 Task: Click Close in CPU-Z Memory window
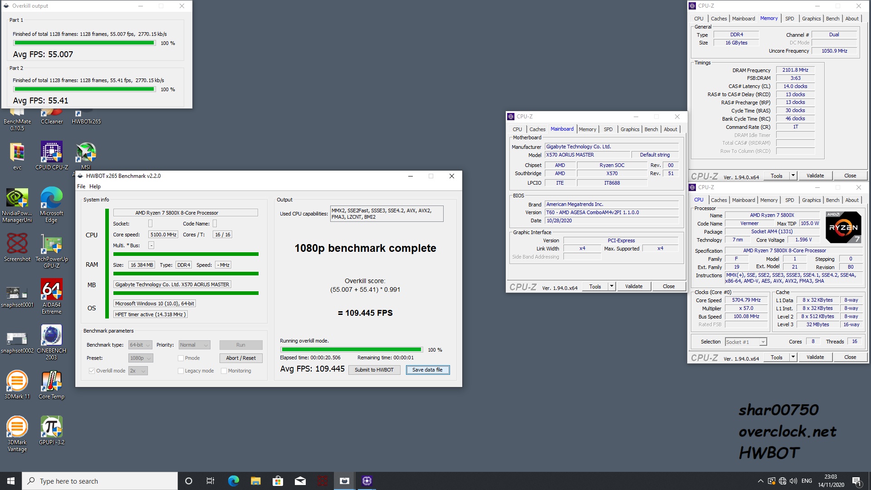click(x=850, y=176)
